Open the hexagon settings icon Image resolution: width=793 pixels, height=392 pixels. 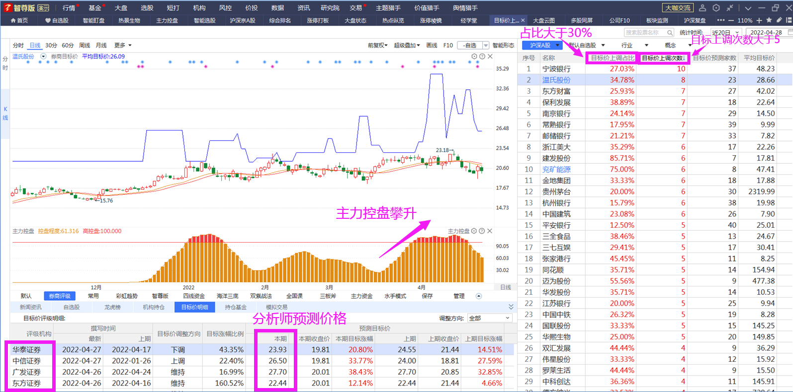point(716,8)
